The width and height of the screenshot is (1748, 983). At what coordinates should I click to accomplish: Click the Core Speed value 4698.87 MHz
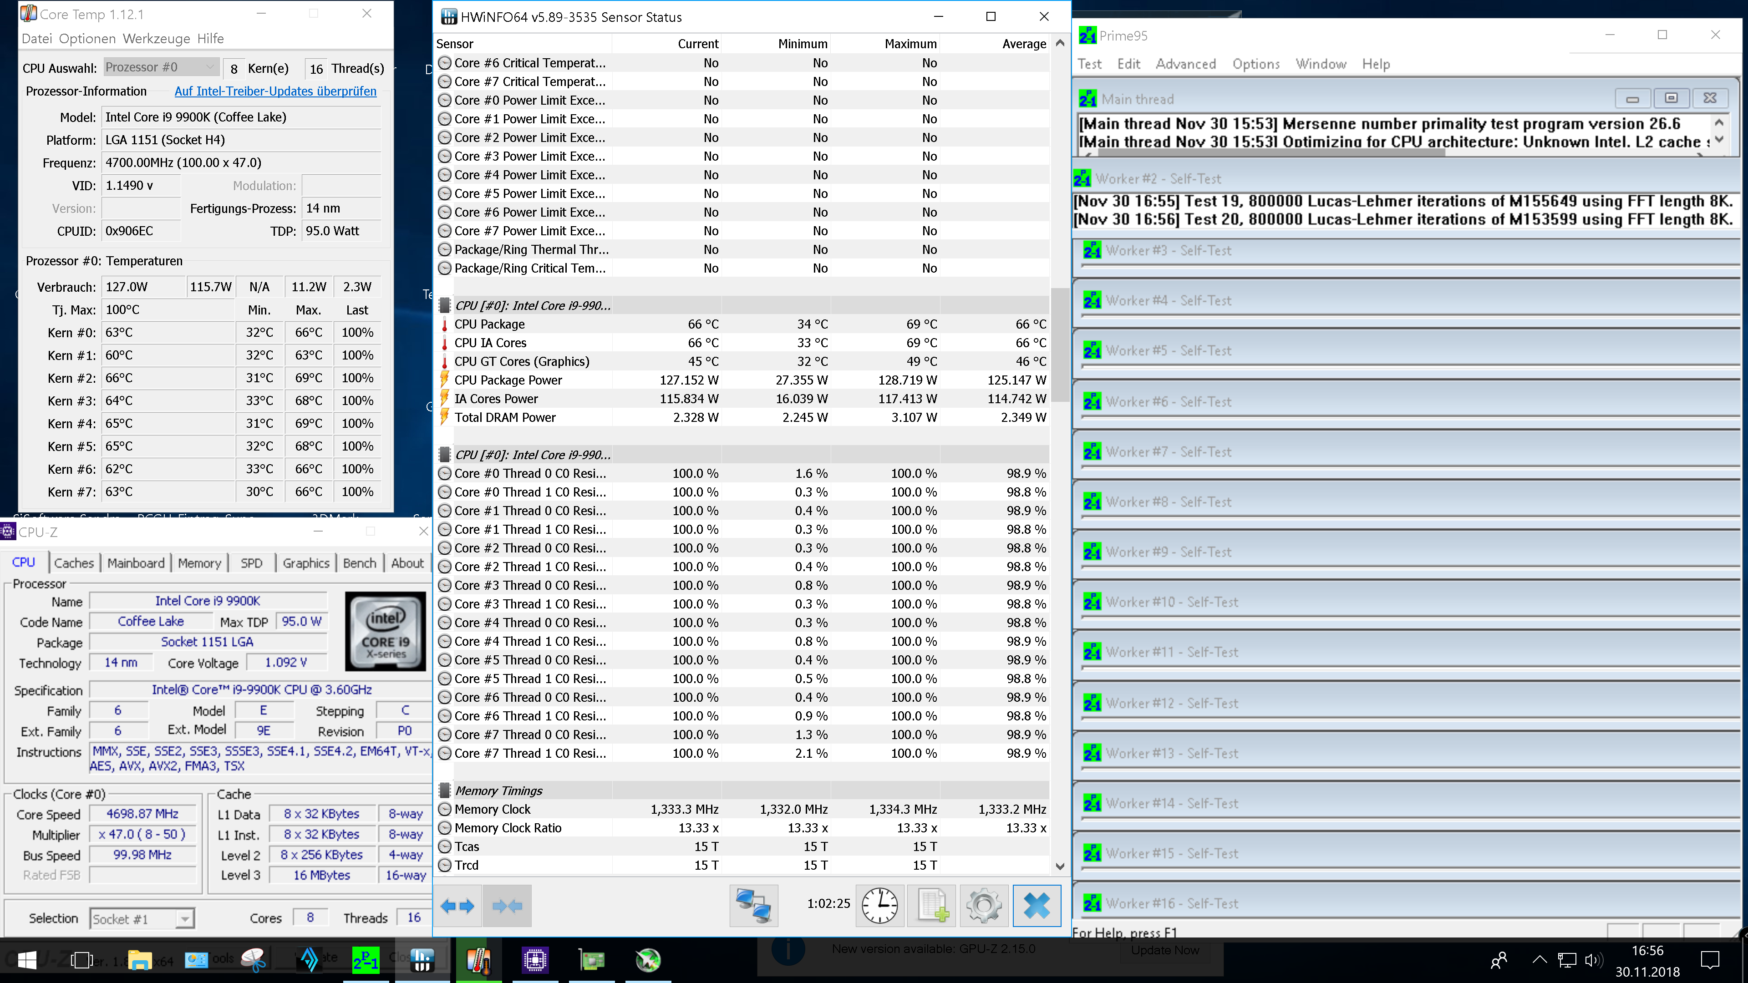click(142, 814)
